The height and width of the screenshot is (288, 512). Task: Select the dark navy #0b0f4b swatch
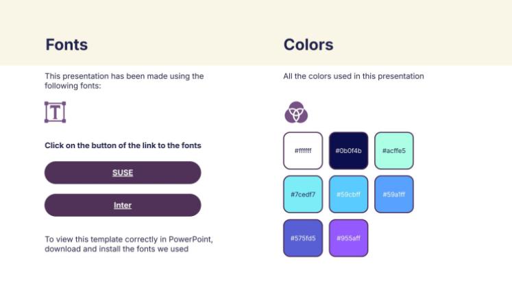pyautogui.click(x=348, y=151)
